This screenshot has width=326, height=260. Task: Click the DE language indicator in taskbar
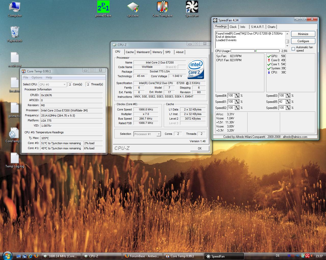pyautogui.click(x=278, y=256)
